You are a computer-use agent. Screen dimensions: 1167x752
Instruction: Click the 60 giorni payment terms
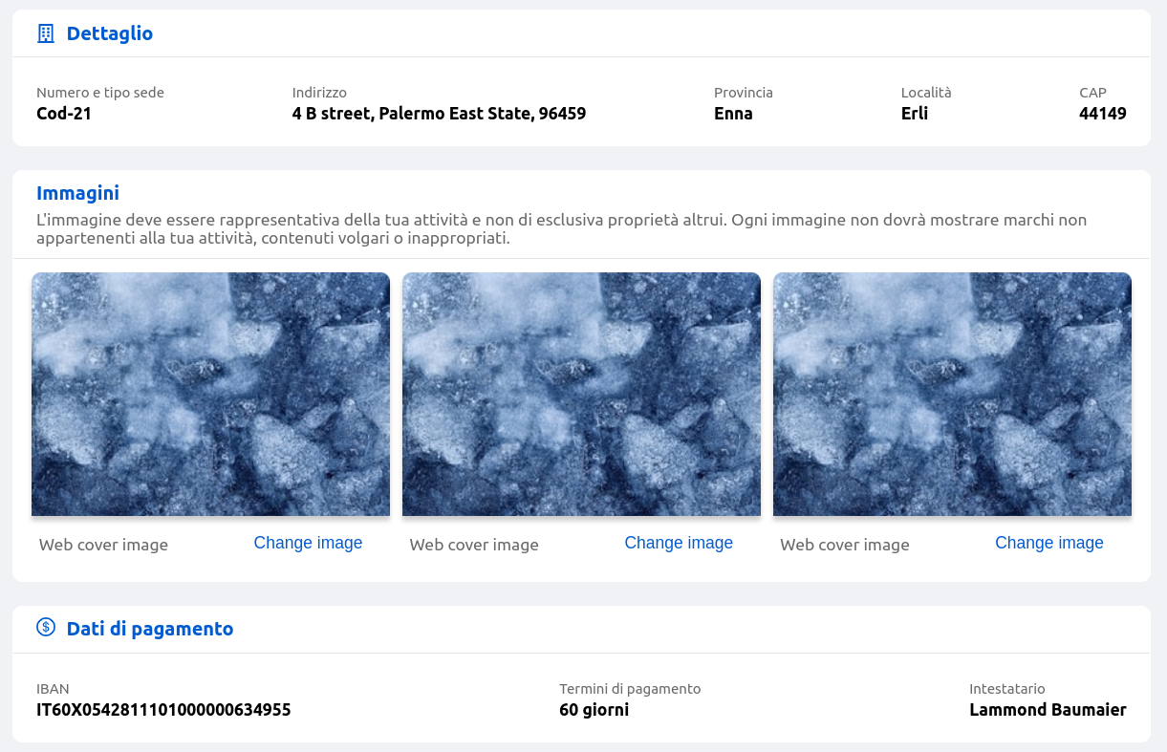(x=594, y=710)
